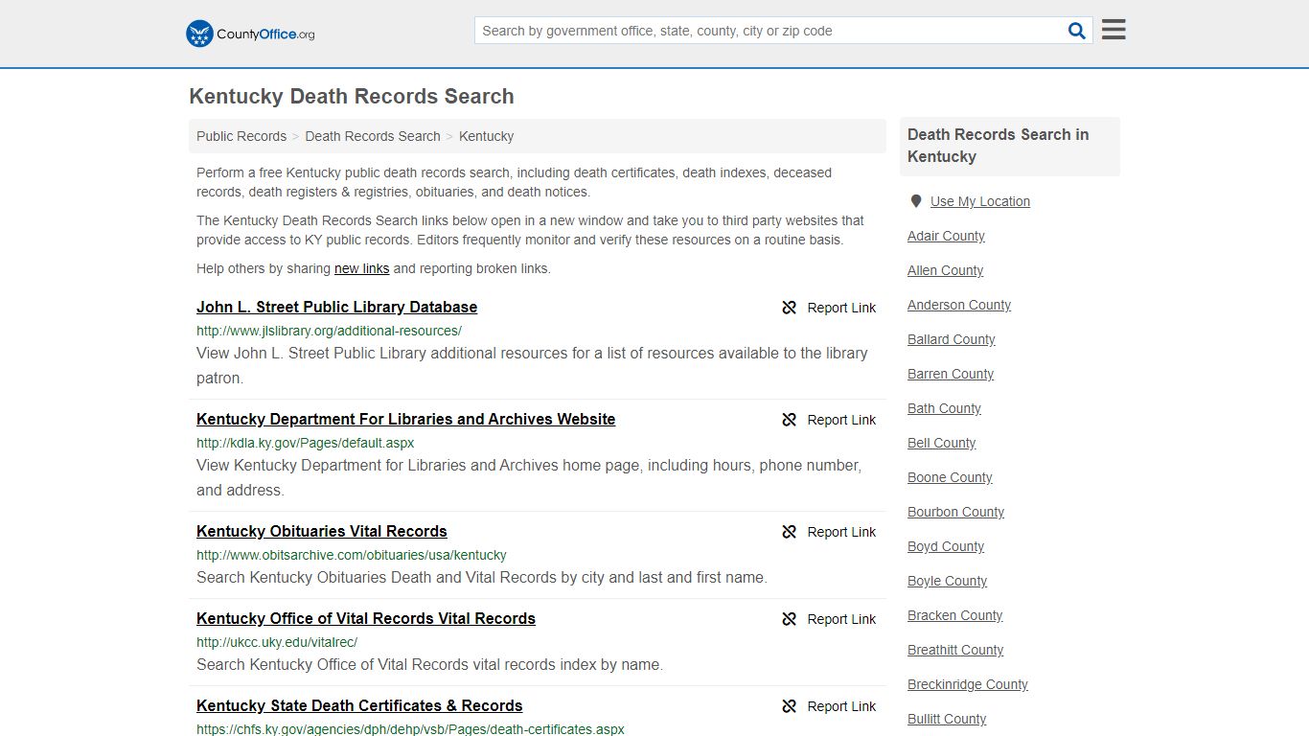Select Anderson County

[959, 305]
